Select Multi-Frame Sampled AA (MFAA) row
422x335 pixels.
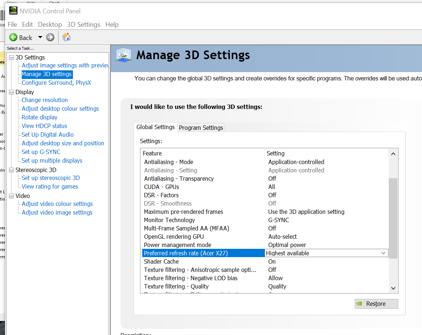point(265,228)
